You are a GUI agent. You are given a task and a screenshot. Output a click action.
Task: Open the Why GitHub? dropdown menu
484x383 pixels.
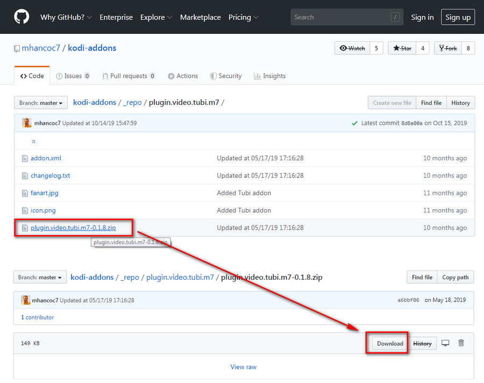(66, 17)
